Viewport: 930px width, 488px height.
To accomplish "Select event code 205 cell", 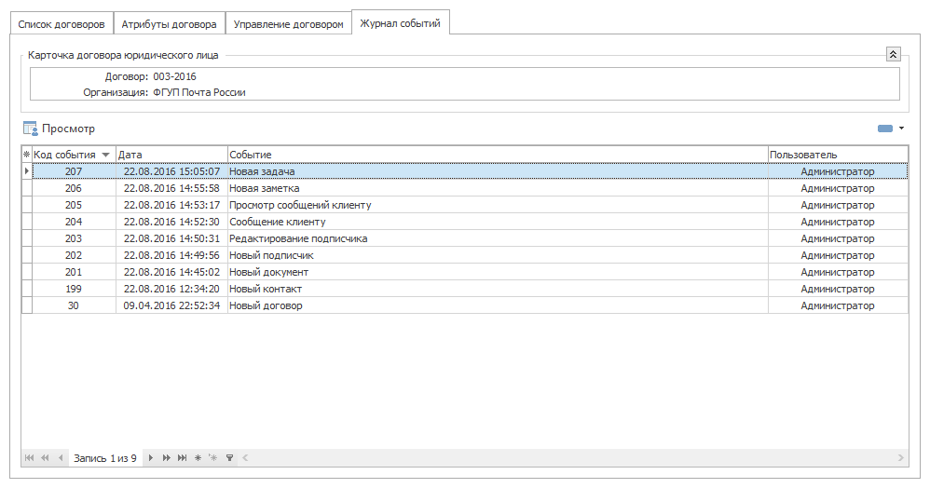I will pos(74,205).
